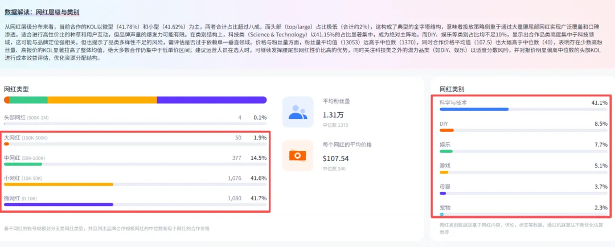Click the 大网红 orange progress bar

(x=6, y=144)
